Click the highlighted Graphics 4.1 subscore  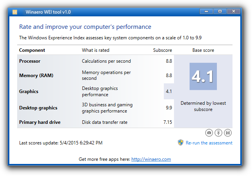tap(169, 91)
